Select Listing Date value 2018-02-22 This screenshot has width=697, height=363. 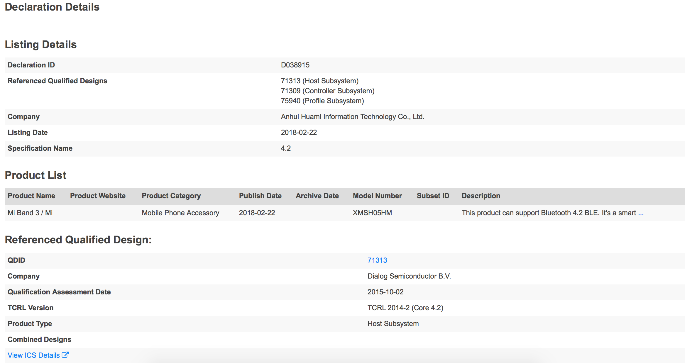(299, 133)
